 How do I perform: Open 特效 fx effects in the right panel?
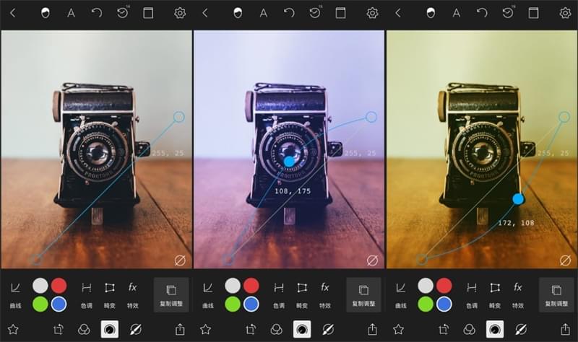click(x=517, y=293)
